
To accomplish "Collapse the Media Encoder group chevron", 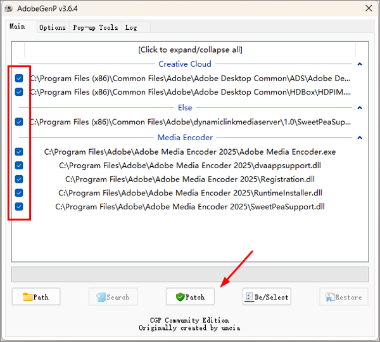I will pyautogui.click(x=360, y=138).
